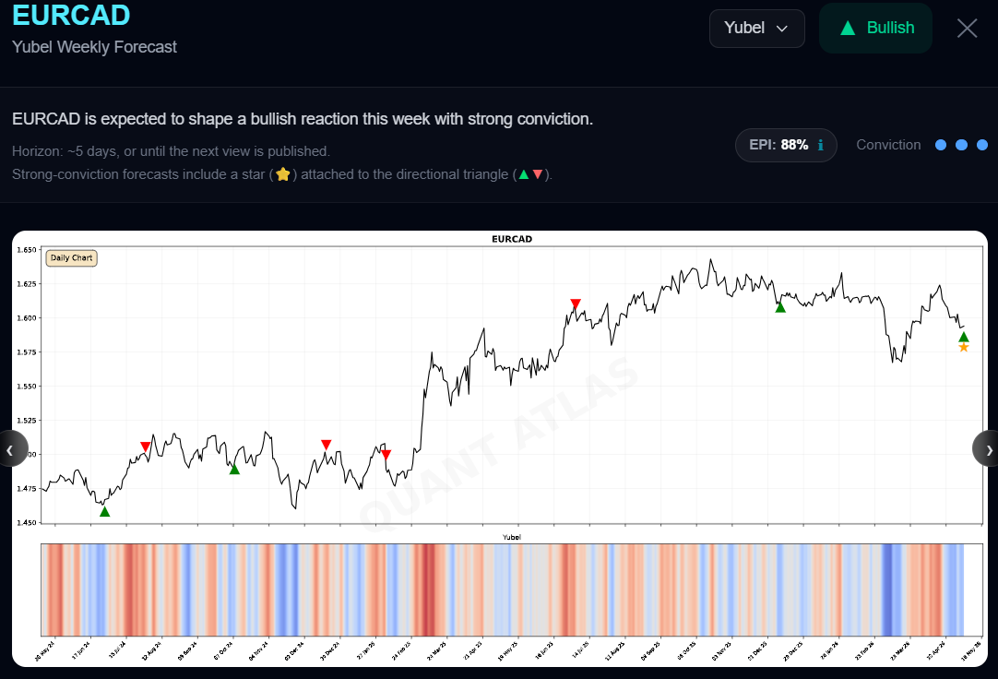Click the red triangle at 1.610 peak
998x679 pixels.
576,304
